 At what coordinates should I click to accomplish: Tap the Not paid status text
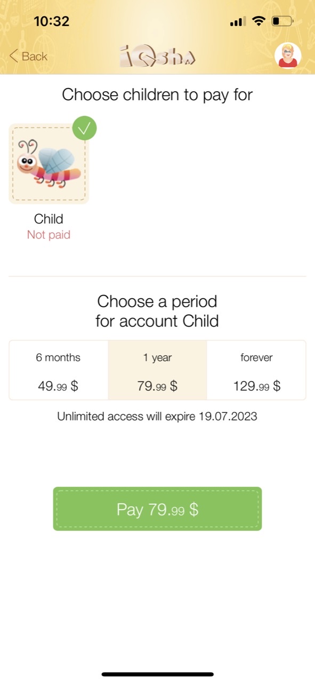pos(49,235)
